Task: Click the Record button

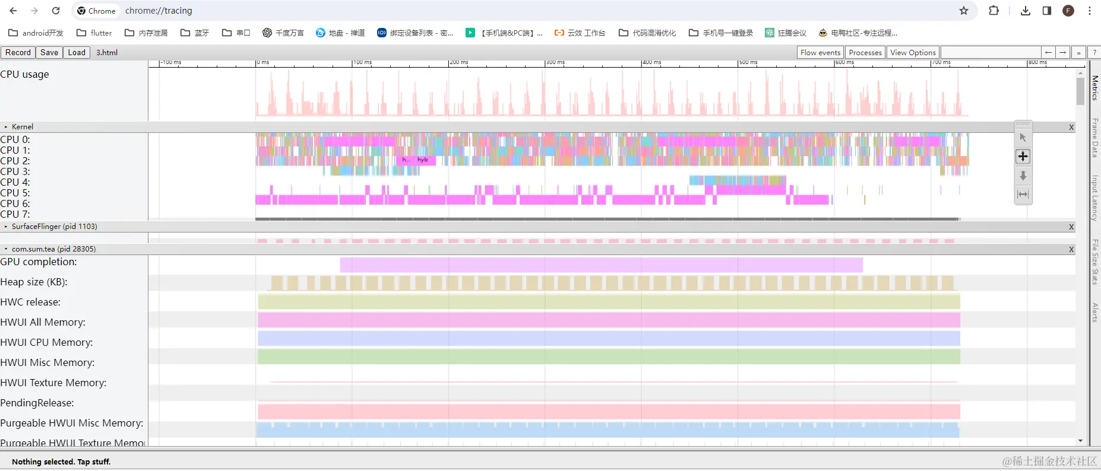Action: [x=18, y=52]
